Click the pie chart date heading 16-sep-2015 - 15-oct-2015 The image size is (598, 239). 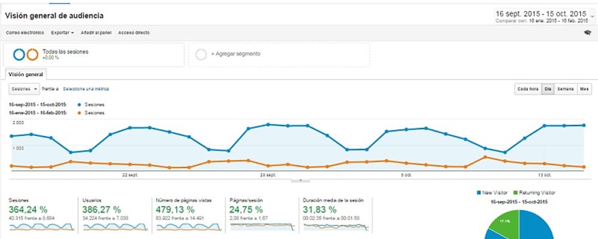coord(520,201)
